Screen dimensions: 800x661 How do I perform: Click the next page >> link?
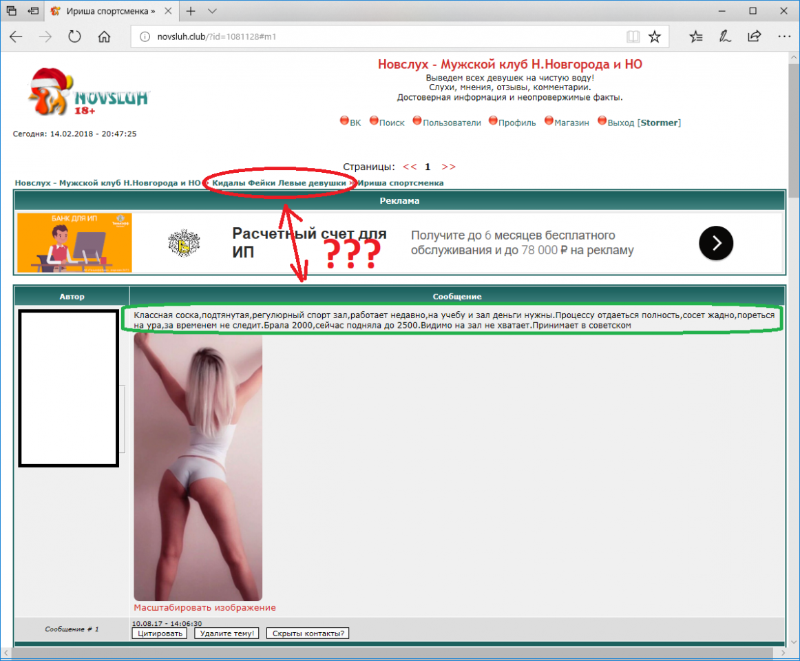[x=448, y=167]
